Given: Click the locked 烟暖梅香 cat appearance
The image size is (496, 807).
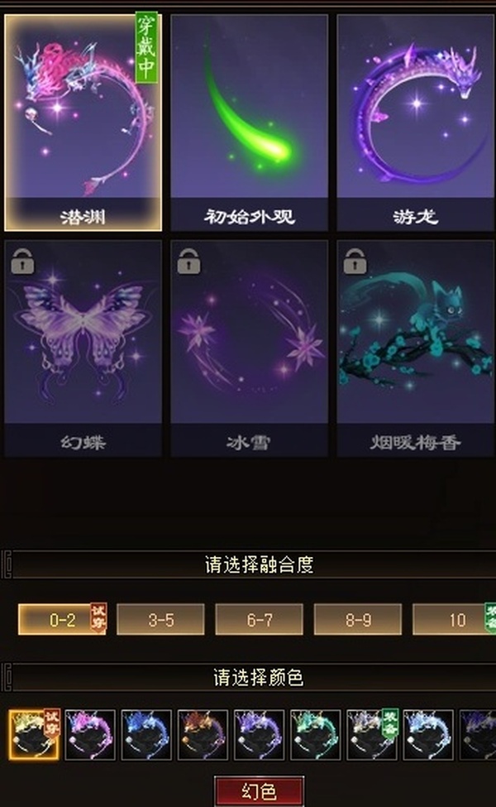Looking at the screenshot, I should (415, 348).
